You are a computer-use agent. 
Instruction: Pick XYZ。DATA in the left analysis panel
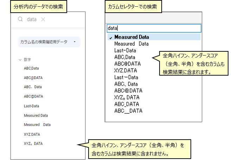pos(33,143)
